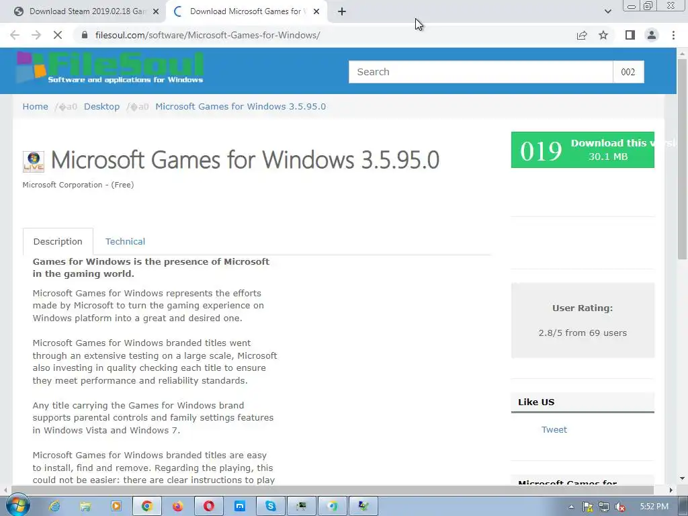The image size is (688, 516).
Task: Click the scroll down arrow
Action: [682, 478]
